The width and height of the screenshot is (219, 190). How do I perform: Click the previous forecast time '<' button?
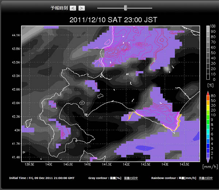(x=73, y=8)
